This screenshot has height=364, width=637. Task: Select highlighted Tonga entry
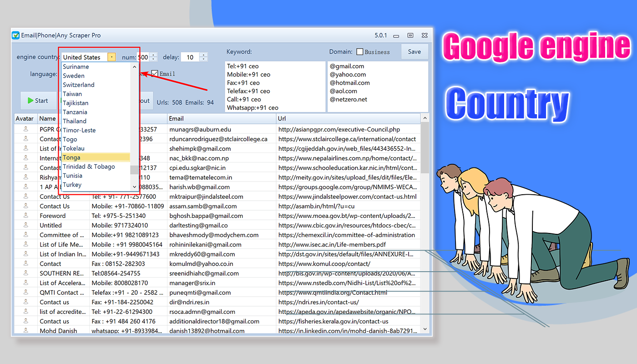click(x=96, y=157)
